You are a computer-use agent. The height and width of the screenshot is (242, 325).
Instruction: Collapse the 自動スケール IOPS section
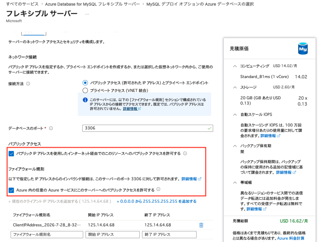click(x=235, y=115)
